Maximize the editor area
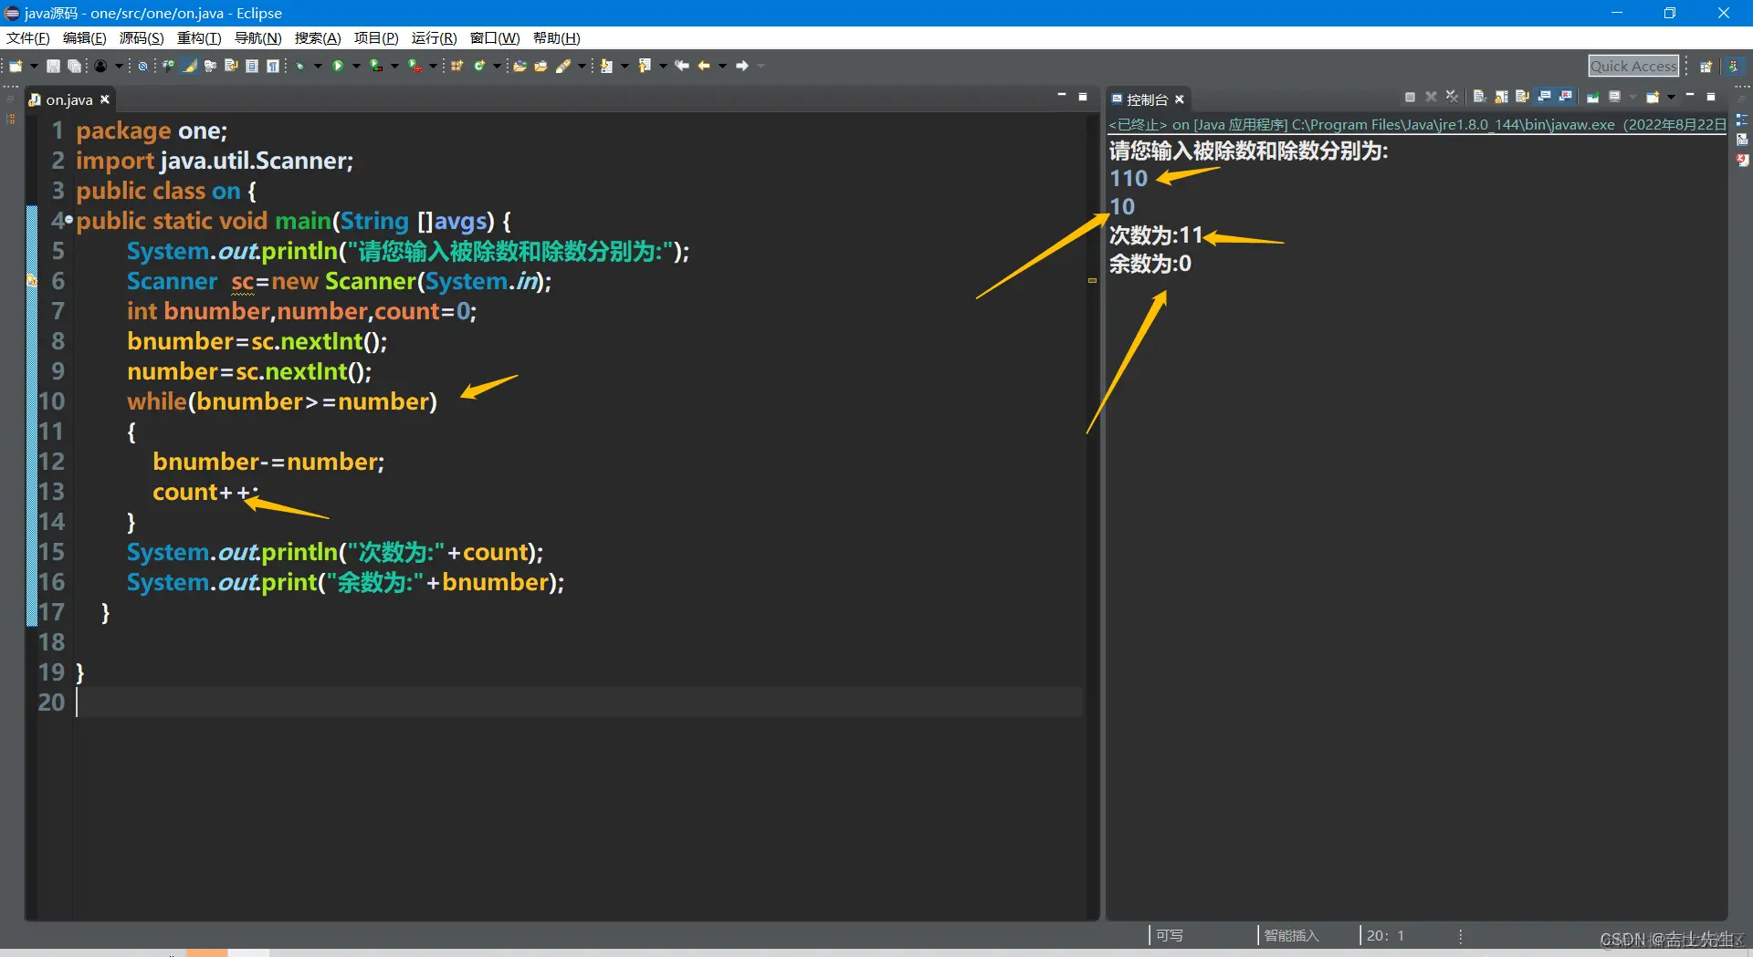Viewport: 1753px width, 957px height. [x=1083, y=96]
